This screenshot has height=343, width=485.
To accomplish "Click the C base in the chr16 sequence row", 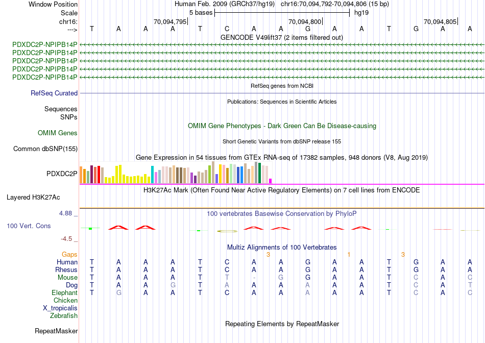I will 227,29.
